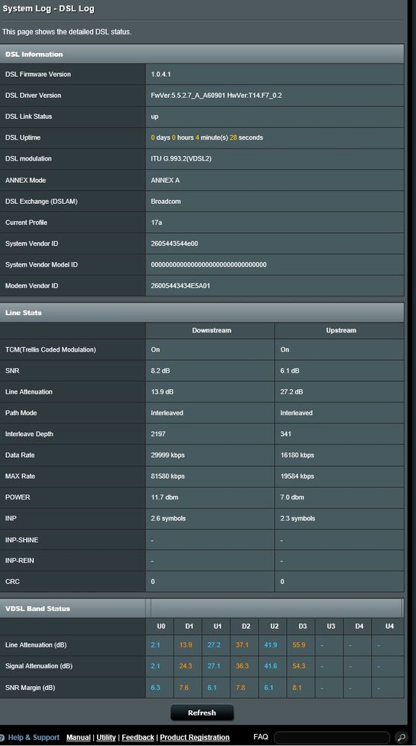The image size is (416, 746).
Task: Select downstream Line Attenuation '13.9 dB'
Action: (x=162, y=391)
